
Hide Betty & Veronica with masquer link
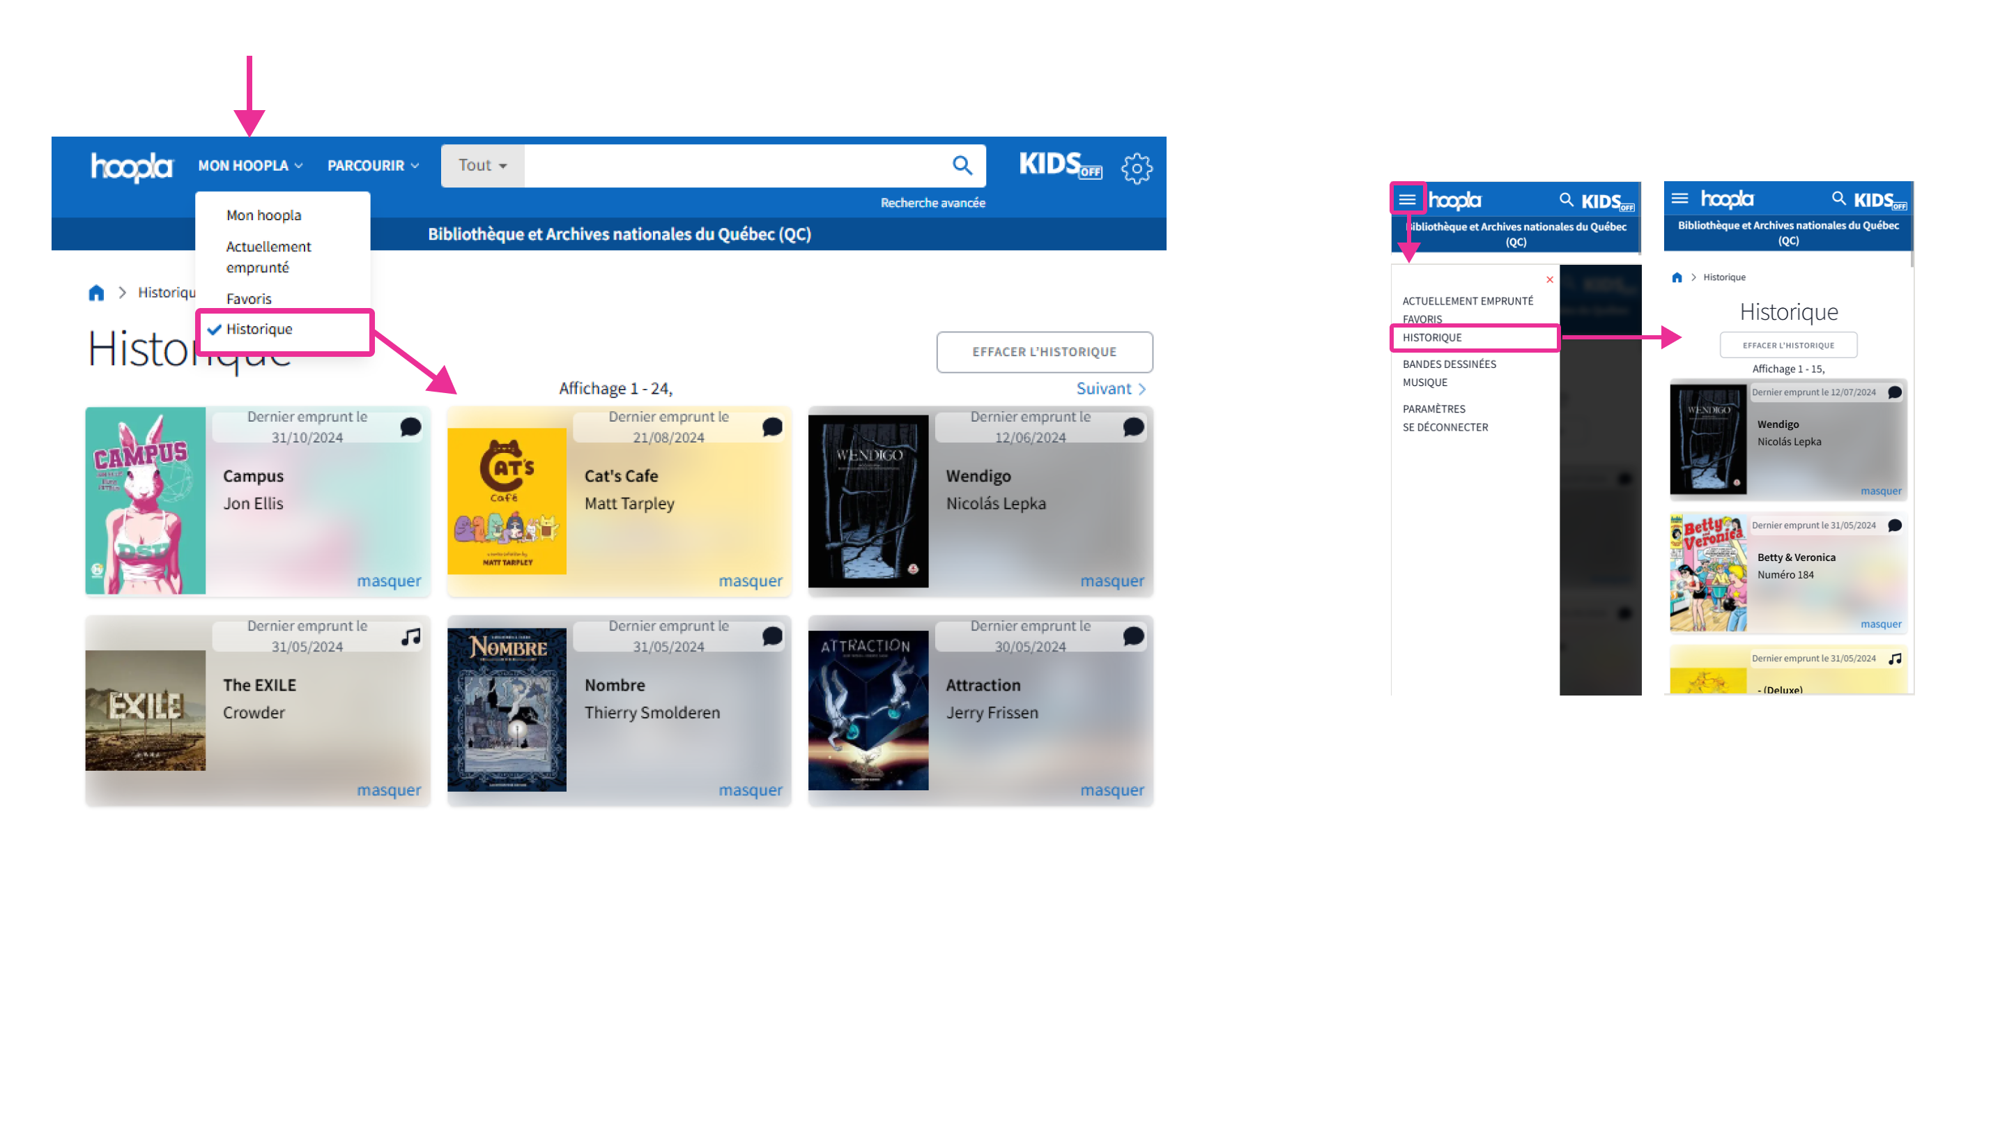tap(1881, 624)
